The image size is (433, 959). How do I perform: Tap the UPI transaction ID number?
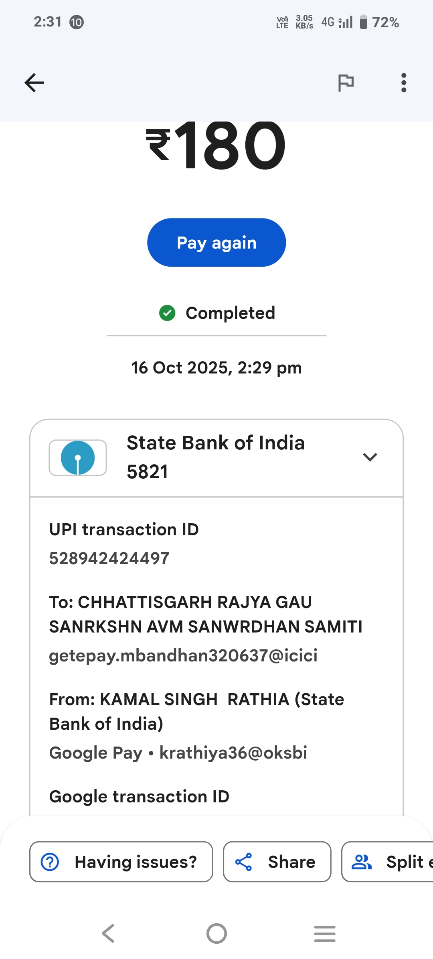(109, 558)
